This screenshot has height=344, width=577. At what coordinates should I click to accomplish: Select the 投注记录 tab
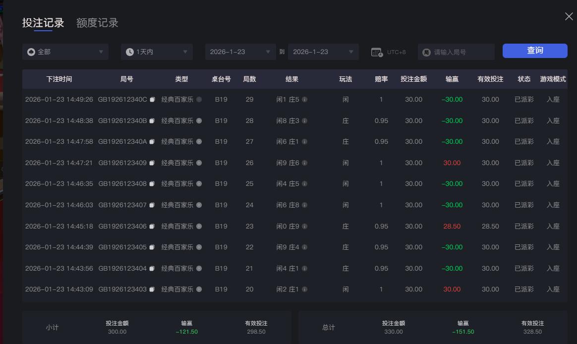click(43, 23)
